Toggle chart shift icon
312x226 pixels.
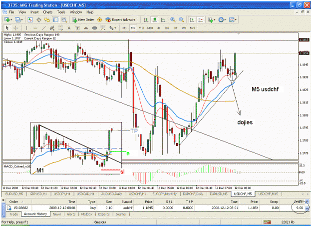click(200, 19)
